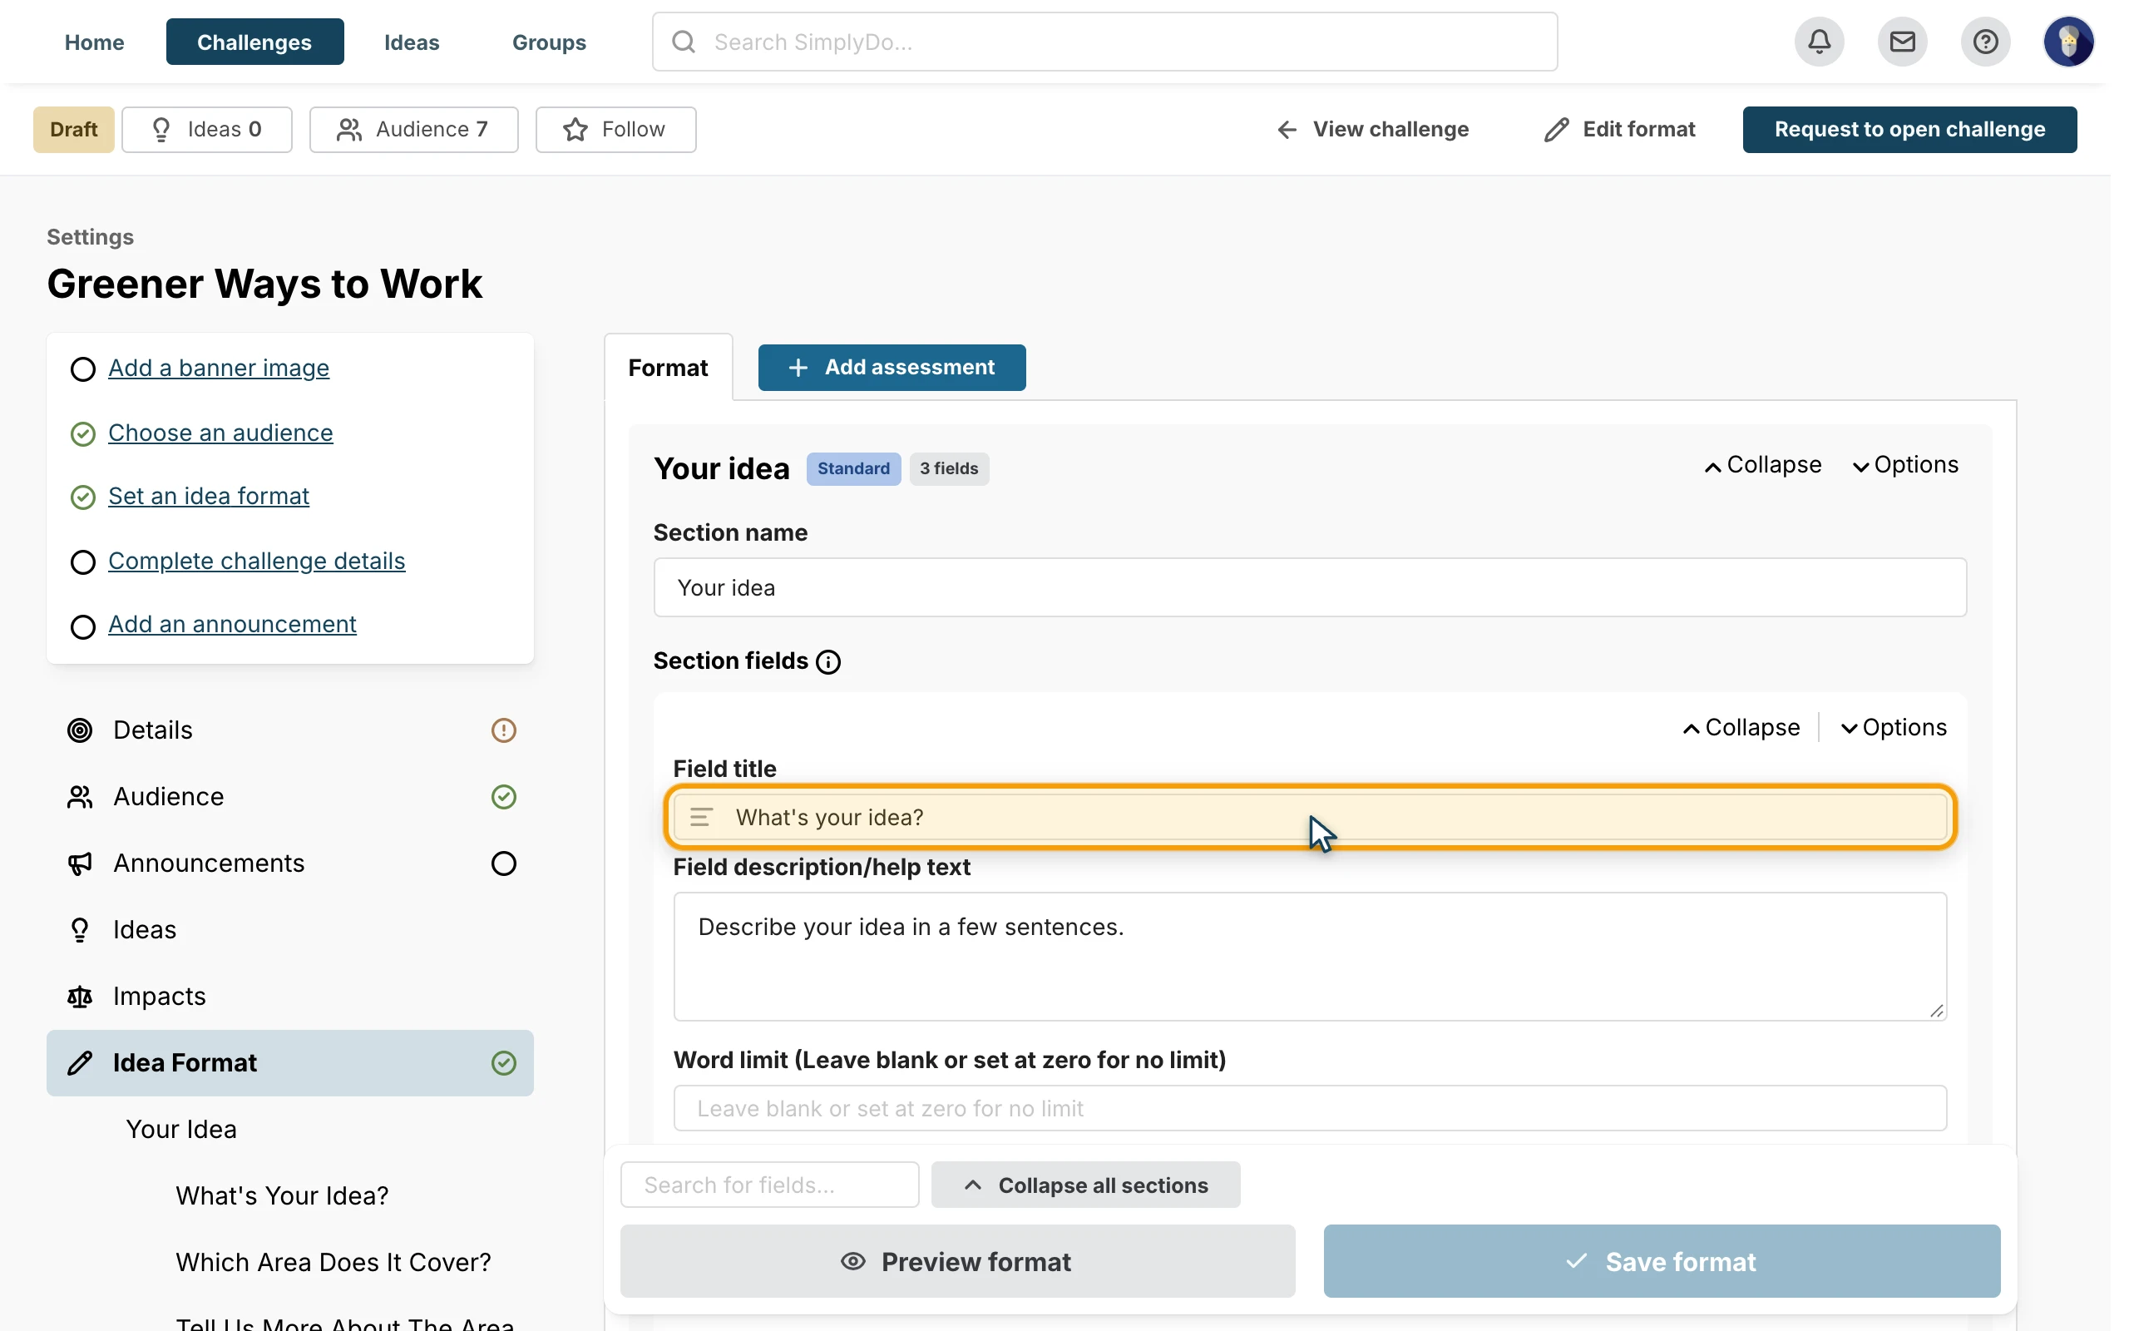Open the messages envelope icon
This screenshot has height=1331, width=2129.
[1902, 42]
